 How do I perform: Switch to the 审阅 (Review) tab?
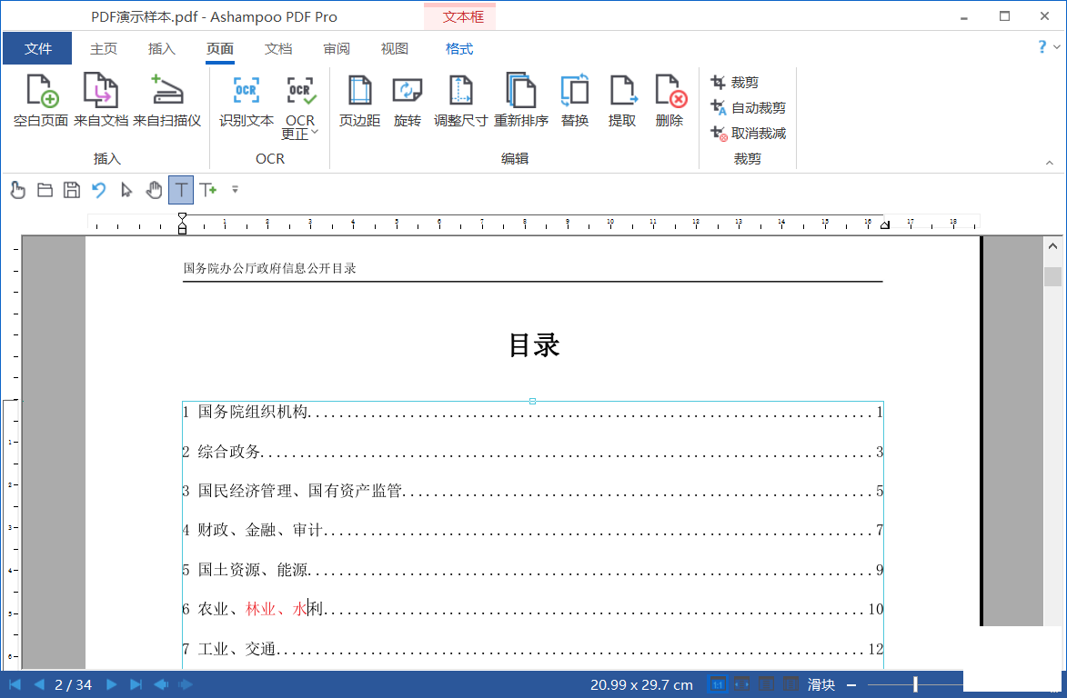coord(337,49)
